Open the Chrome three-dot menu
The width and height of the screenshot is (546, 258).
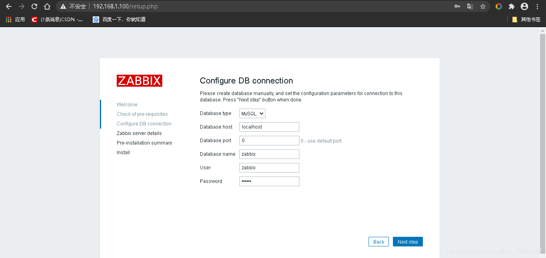point(537,6)
